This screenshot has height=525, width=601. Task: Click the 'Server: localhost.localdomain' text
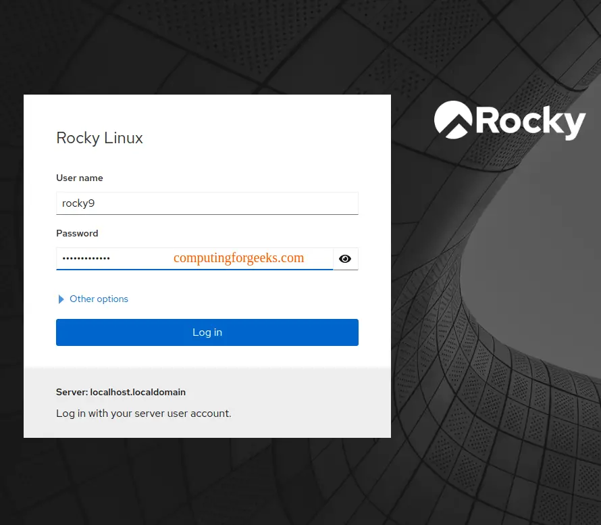click(121, 393)
